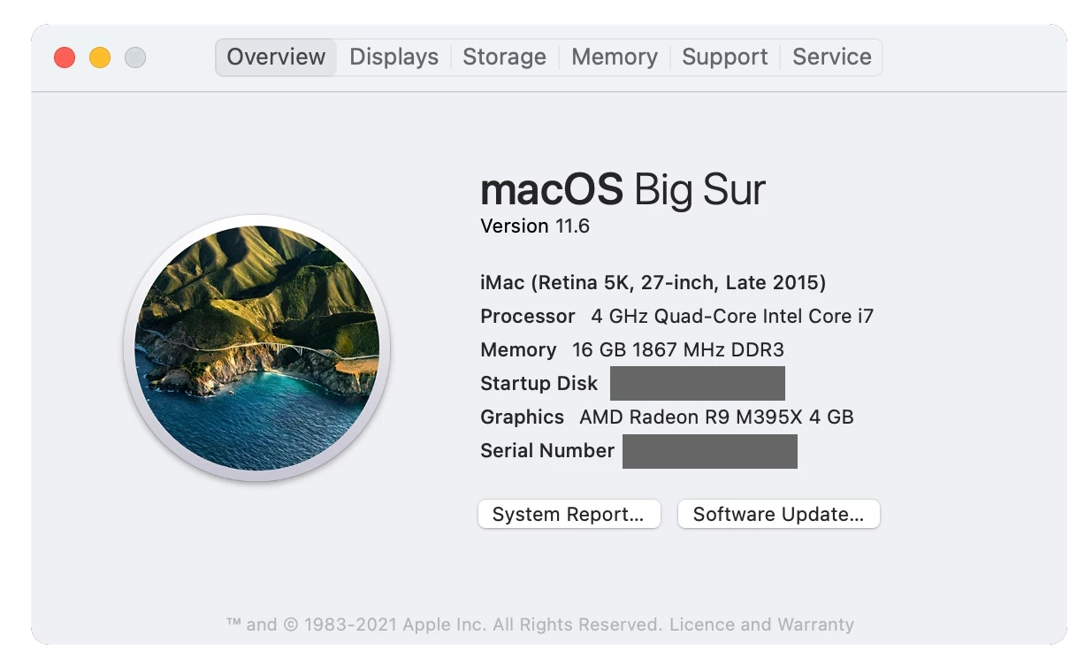Minimize the window with the yellow button

[x=100, y=57]
